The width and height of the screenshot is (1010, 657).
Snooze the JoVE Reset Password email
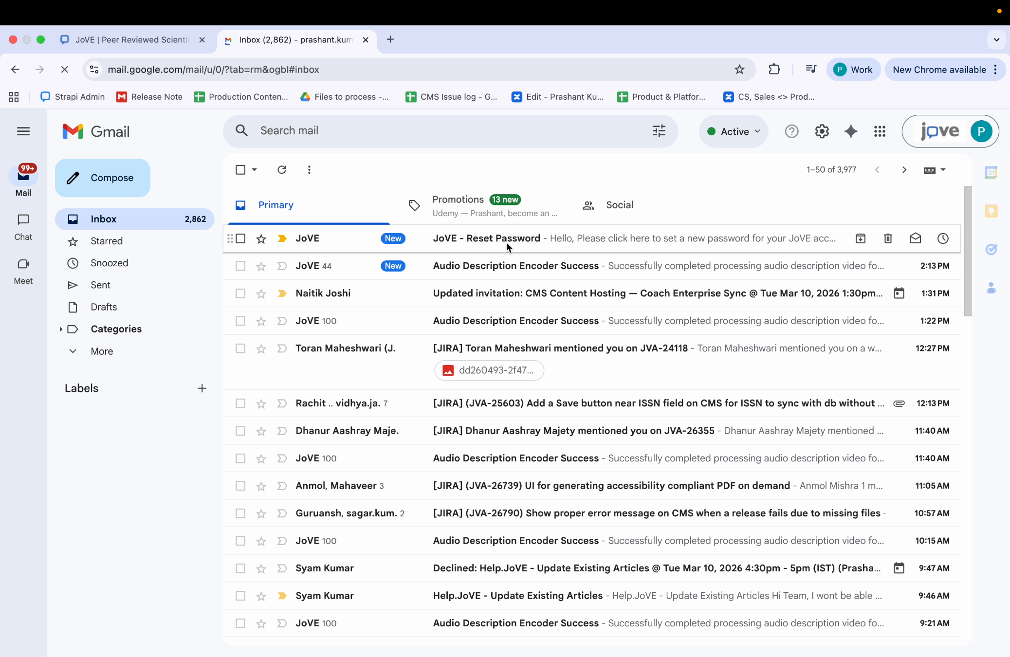[943, 238]
